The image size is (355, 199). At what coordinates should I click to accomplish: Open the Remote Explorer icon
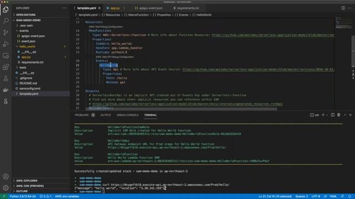coord(6,55)
